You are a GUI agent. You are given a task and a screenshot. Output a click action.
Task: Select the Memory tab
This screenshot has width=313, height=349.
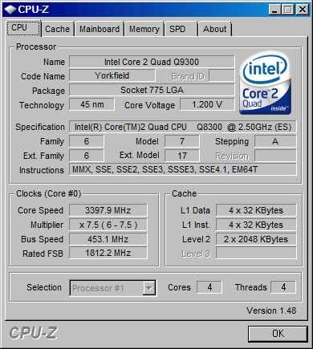click(144, 29)
